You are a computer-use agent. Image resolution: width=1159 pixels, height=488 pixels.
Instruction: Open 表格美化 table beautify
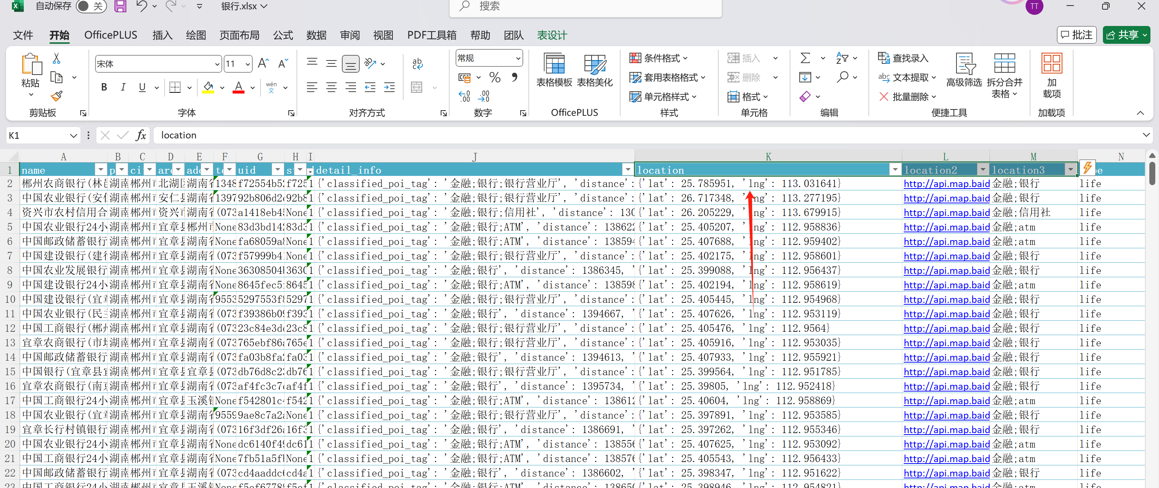[x=595, y=70]
